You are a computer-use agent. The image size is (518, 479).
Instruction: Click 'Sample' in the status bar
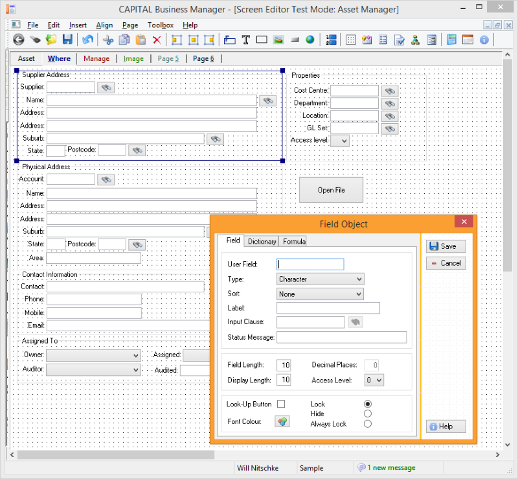click(311, 468)
